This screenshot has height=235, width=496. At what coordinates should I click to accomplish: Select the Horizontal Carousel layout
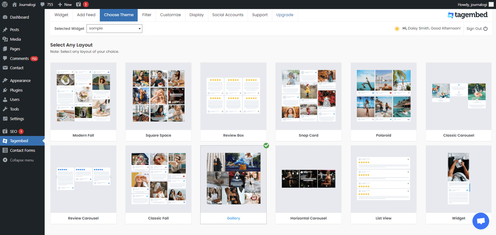click(x=308, y=179)
